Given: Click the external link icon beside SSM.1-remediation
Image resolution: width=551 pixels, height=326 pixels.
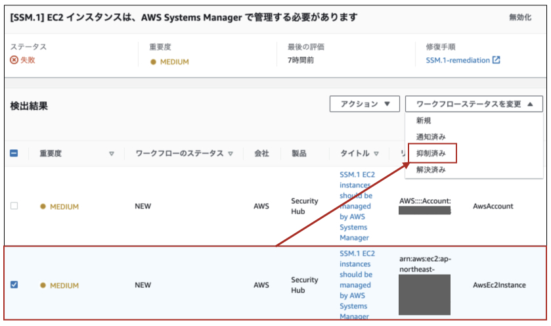Looking at the screenshot, I should click(496, 60).
